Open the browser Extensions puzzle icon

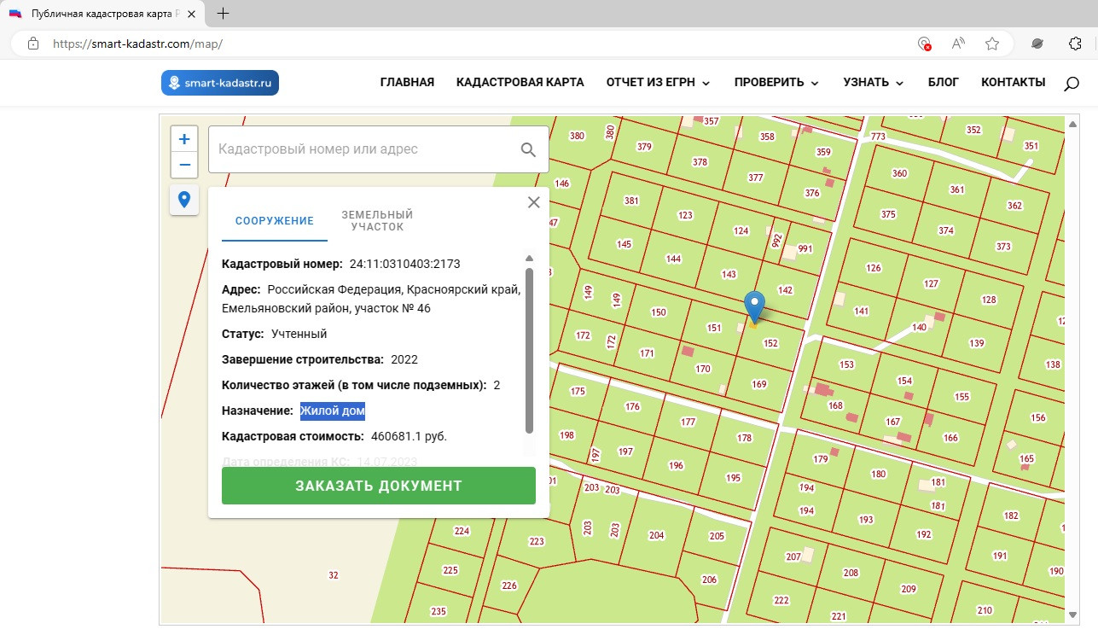1075,44
